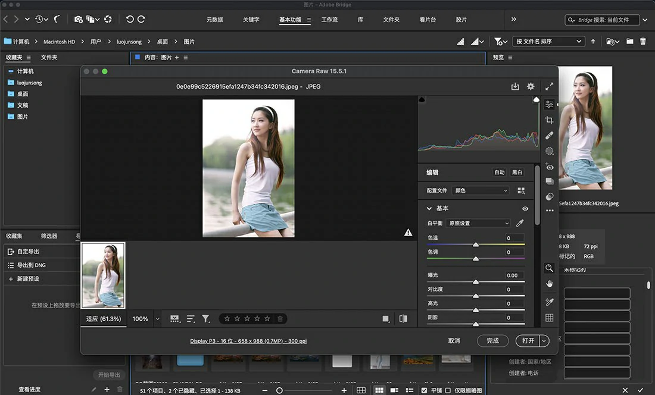
Task: Toggle before/after view icon
Action: click(403, 319)
